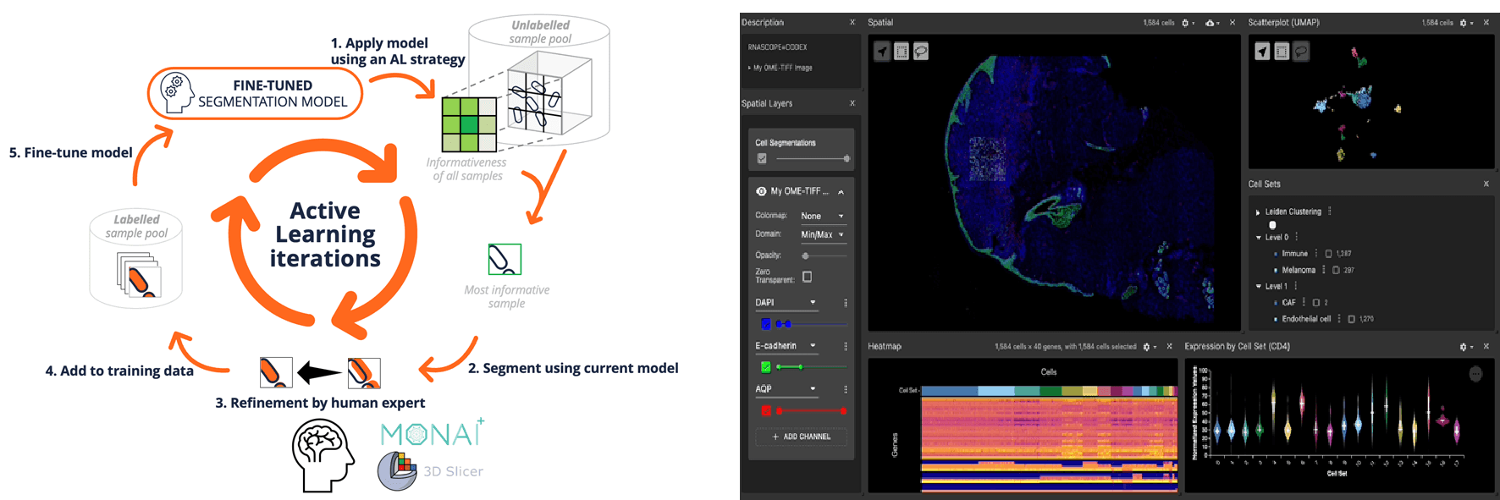Image resolution: width=1500 pixels, height=500 pixels.
Task: Open the E-cadherin channel options menu
Action: coord(846,346)
